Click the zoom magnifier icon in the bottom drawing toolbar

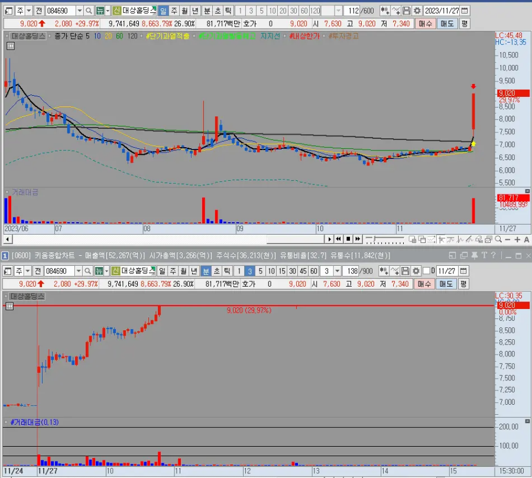click(498, 239)
